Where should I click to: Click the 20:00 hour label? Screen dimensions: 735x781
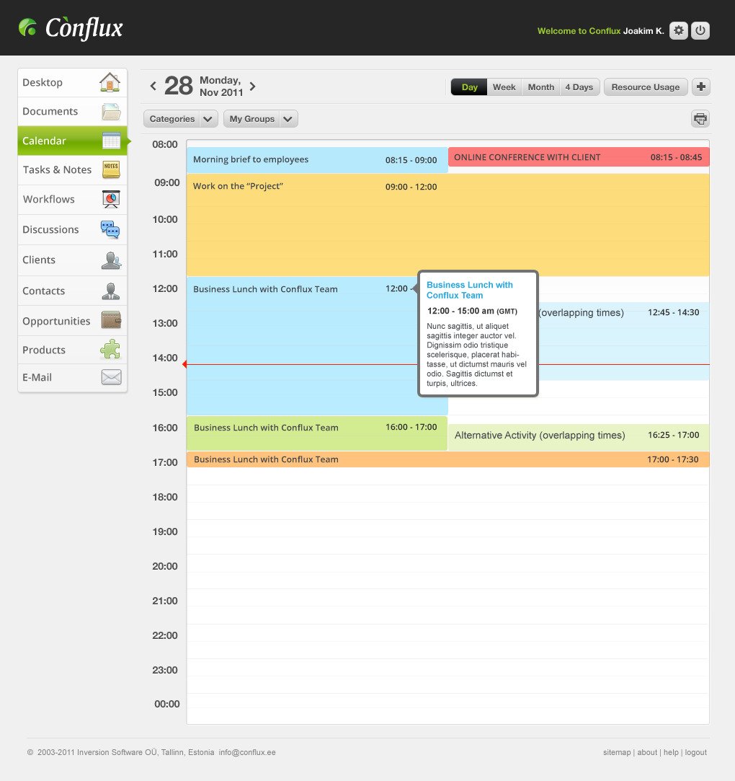click(165, 566)
